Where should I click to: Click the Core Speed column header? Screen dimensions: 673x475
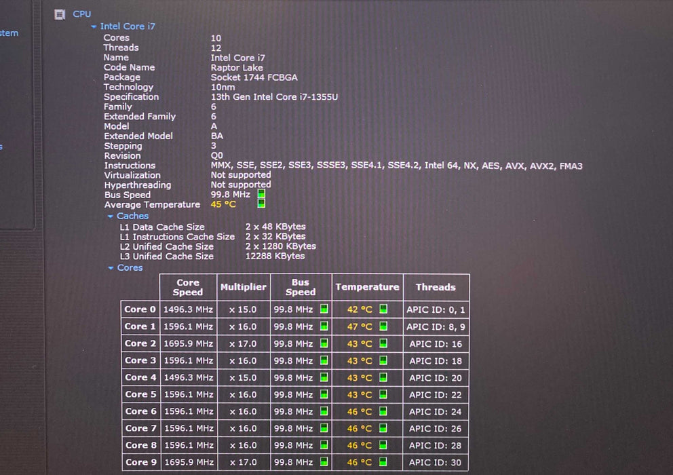[x=188, y=287]
